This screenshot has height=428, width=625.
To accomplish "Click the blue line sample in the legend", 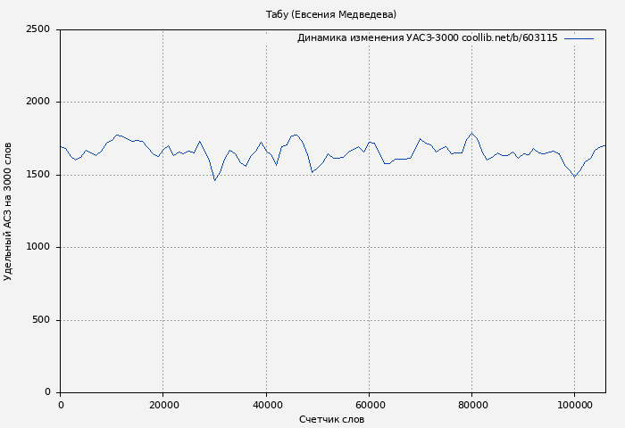I will coord(579,38).
